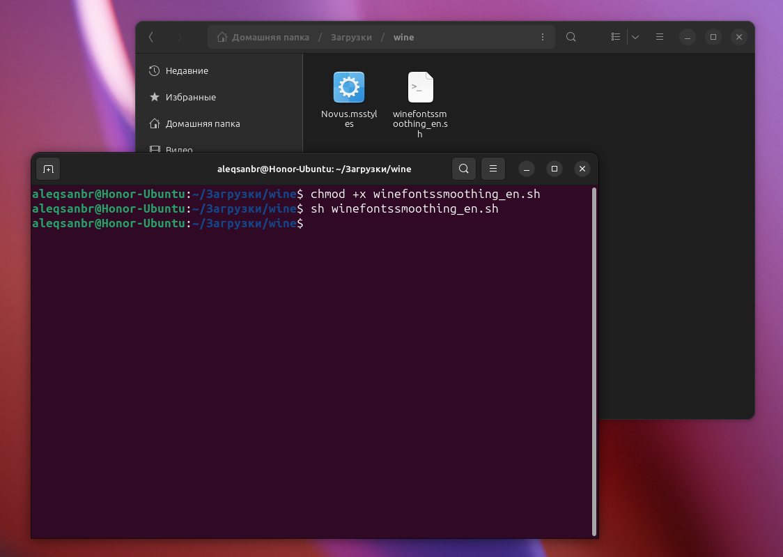Go back in file manager
Viewport: 783px width, 557px height.
click(151, 37)
